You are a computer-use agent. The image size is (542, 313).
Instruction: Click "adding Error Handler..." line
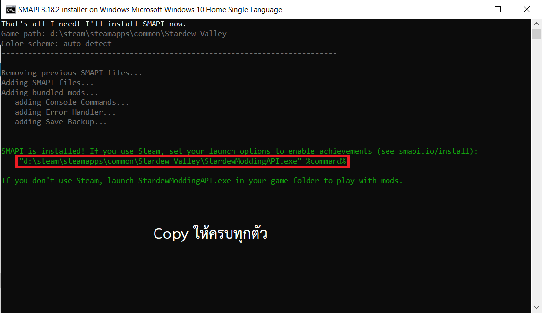tap(65, 112)
